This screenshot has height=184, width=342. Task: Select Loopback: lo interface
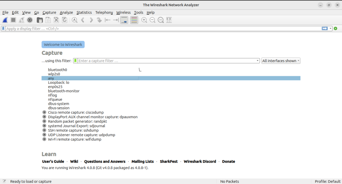pyautogui.click(x=58, y=82)
